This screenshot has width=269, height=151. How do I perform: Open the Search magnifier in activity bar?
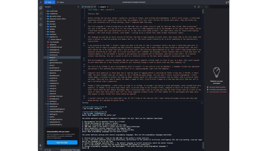coord(41,13)
